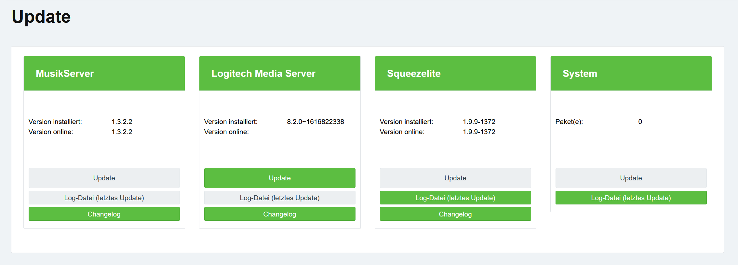Open the System Log-Datei (letztes Update)
Image resolution: width=738 pixels, height=265 pixels.
pos(631,198)
